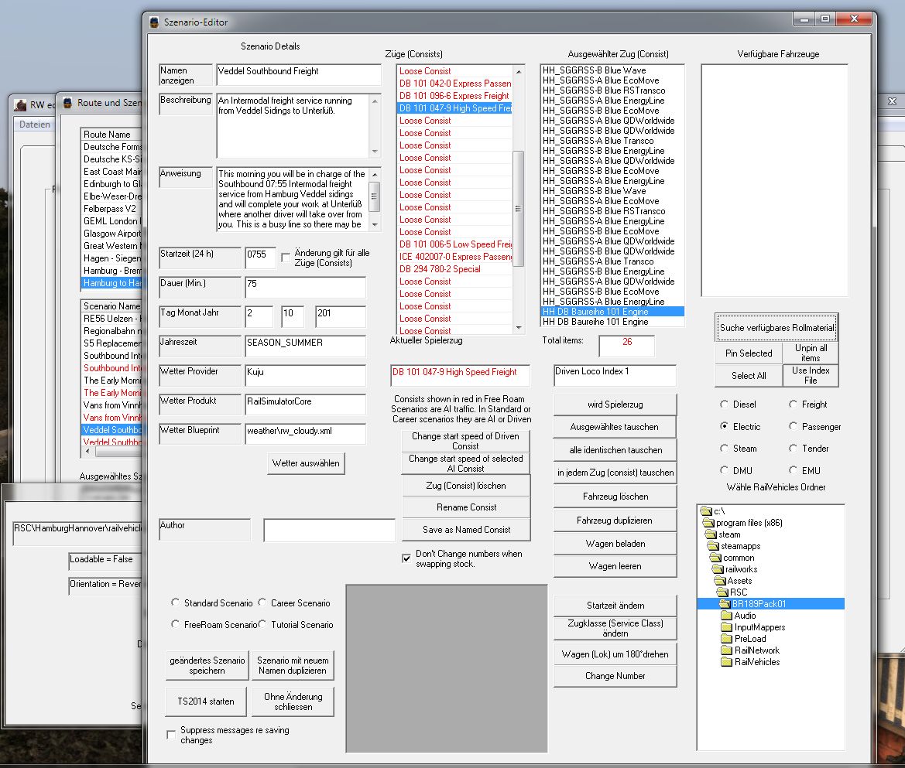Screen dimensions: 905x768
Task: Open the Dateien menu in background window
Action: tap(34, 125)
